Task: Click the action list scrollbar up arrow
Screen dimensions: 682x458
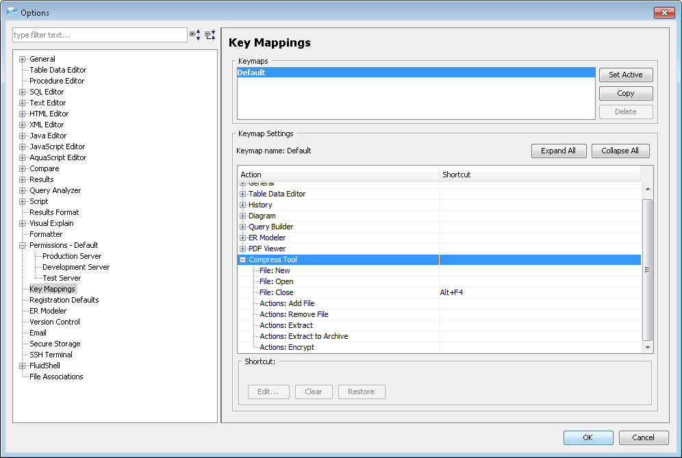Action: [648, 189]
